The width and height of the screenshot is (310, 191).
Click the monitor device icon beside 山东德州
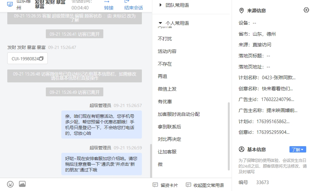10,4
